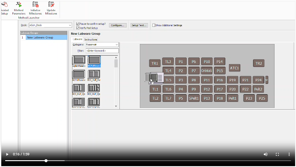The width and height of the screenshot is (296, 167).
Task: Select deck position P10
Action: [x=207, y=61]
